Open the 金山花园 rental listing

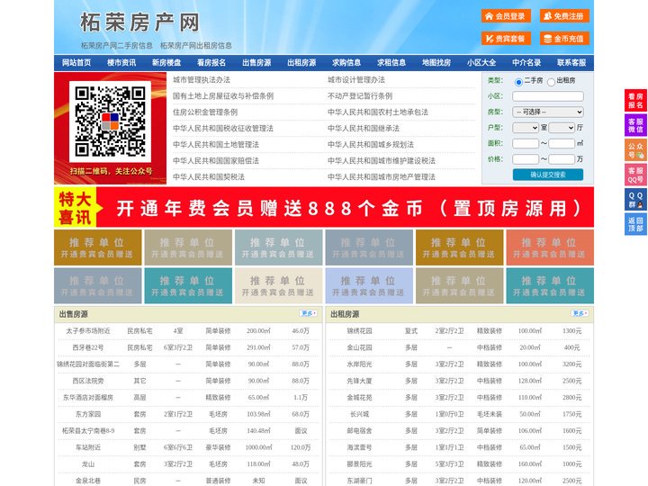[x=359, y=347]
